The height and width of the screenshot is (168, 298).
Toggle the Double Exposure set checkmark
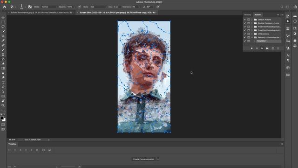pos(245,23)
